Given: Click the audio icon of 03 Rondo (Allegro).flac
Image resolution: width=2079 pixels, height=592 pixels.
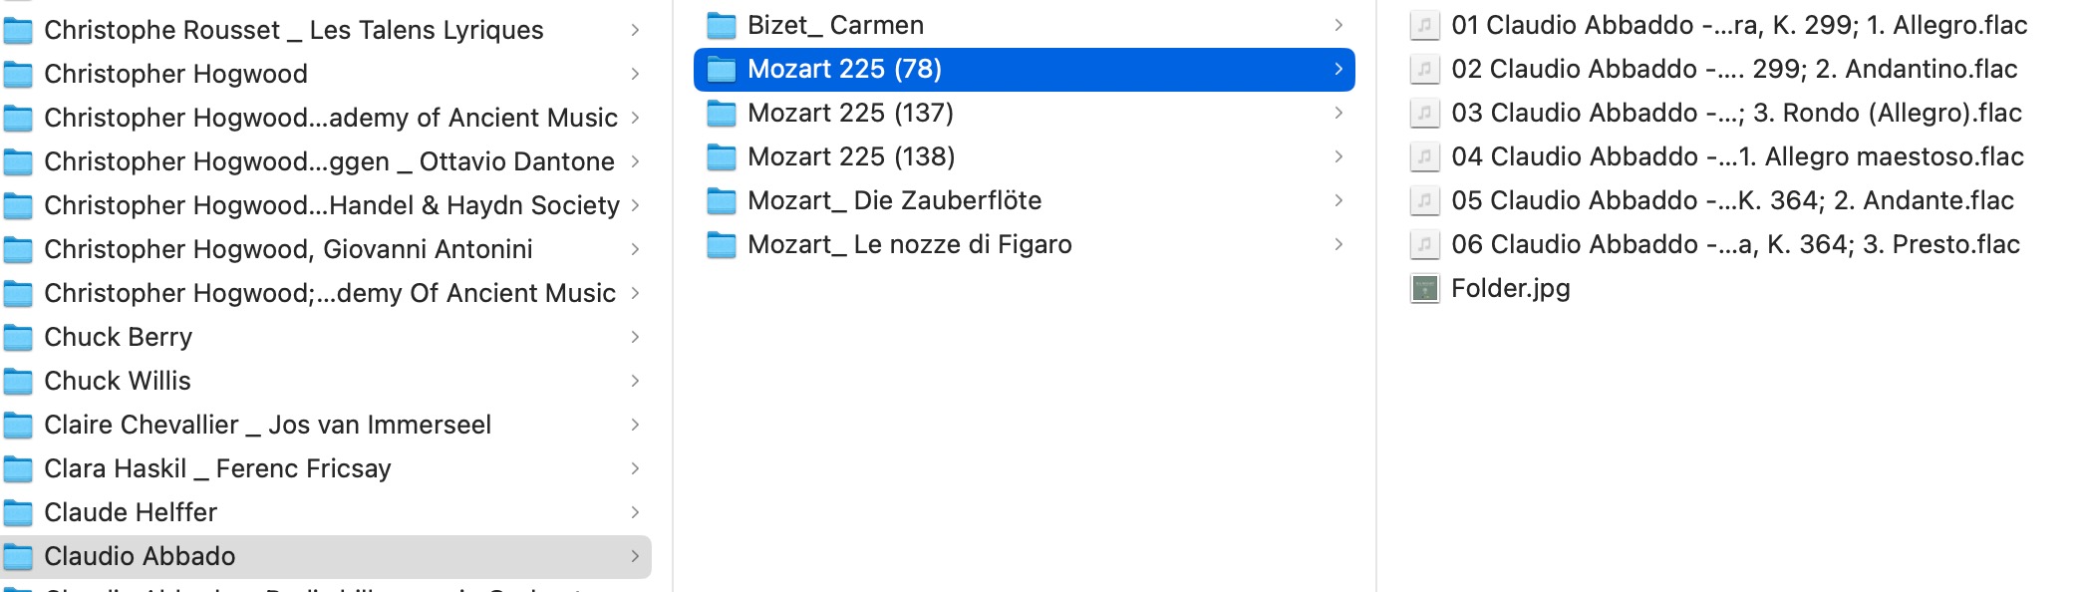Looking at the screenshot, I should point(1424,113).
